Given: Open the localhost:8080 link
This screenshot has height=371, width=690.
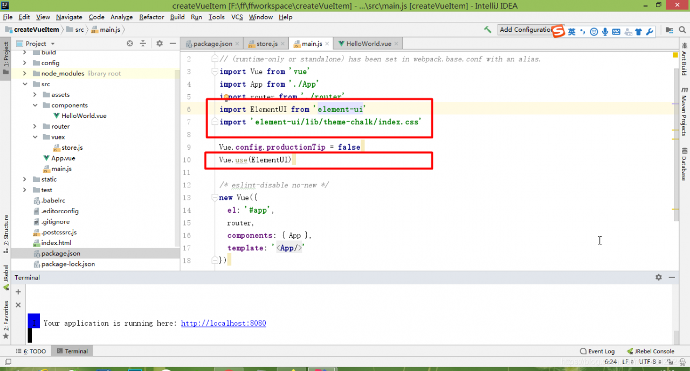Looking at the screenshot, I should click(223, 323).
